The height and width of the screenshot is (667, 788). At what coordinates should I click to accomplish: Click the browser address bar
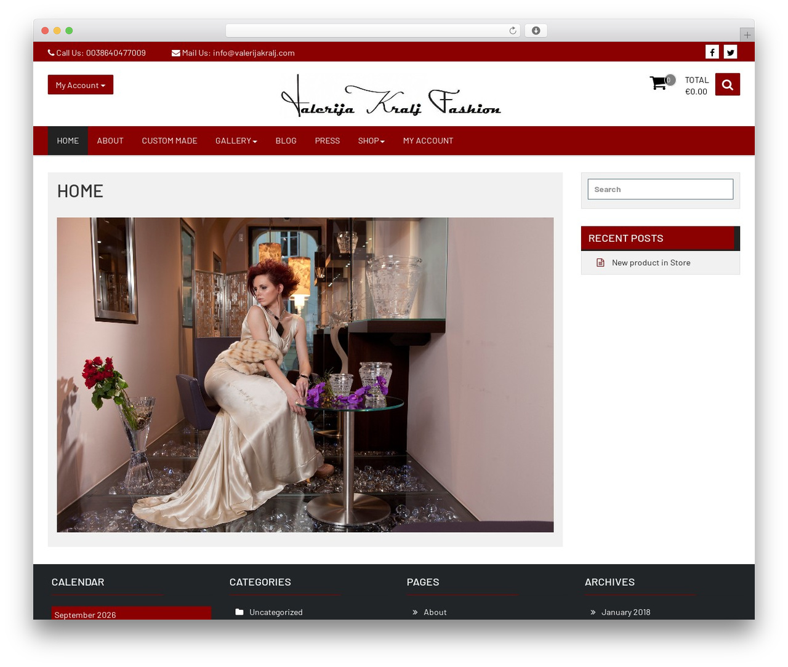[372, 31]
